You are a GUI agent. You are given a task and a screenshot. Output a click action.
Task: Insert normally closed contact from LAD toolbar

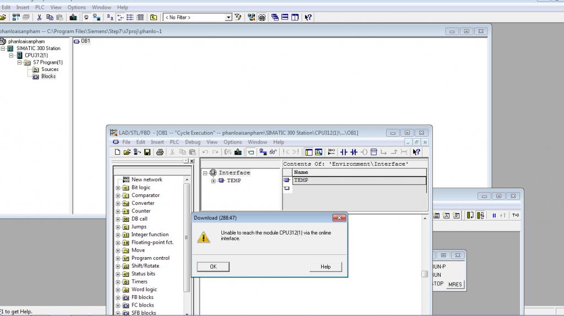click(x=354, y=152)
